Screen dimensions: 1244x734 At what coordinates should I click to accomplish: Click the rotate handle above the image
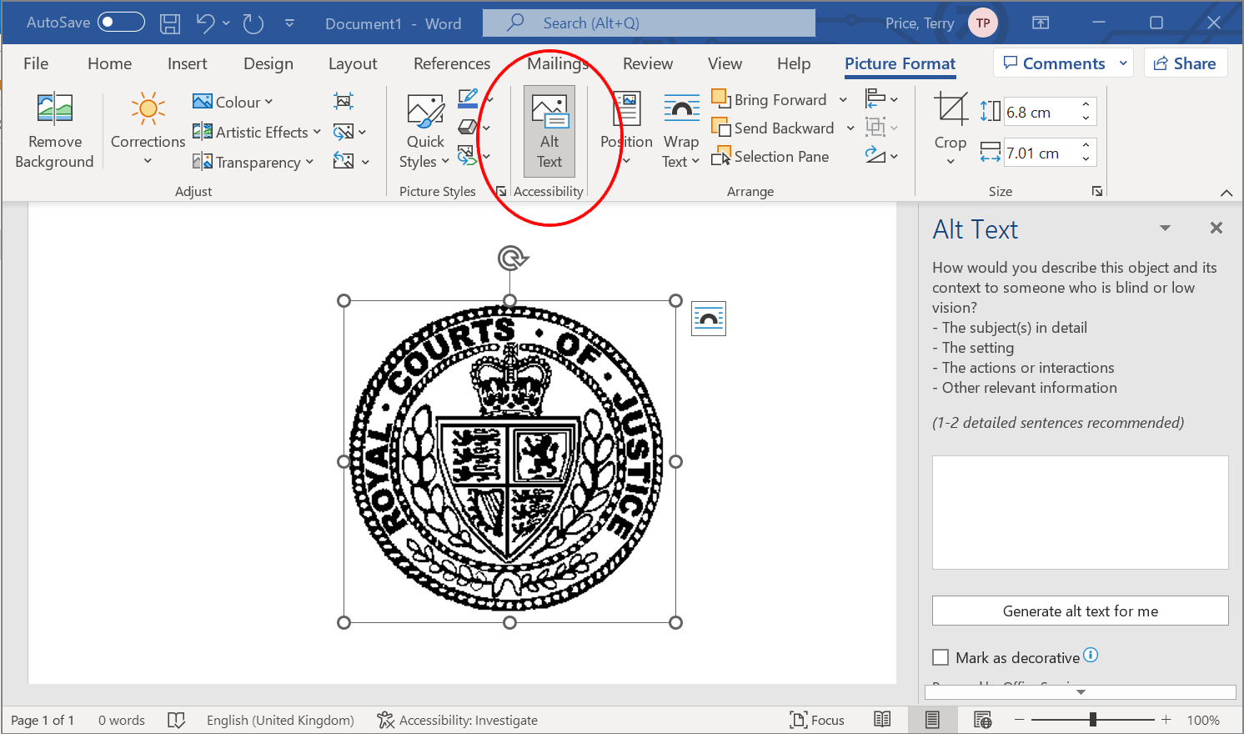coord(512,259)
